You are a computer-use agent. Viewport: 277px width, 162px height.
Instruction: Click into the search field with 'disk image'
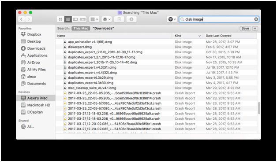click(x=219, y=19)
